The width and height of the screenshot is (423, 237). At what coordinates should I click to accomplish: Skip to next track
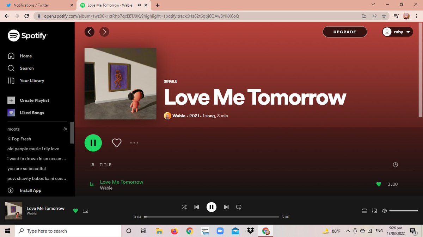pyautogui.click(x=226, y=207)
